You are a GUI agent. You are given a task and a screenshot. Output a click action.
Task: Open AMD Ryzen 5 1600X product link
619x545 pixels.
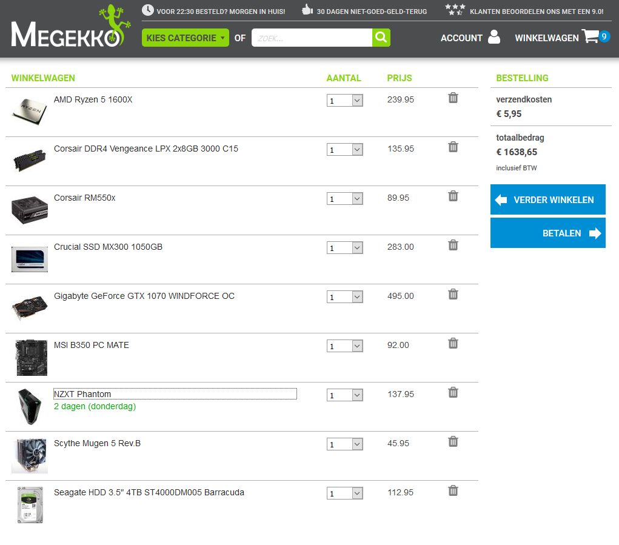pyautogui.click(x=93, y=99)
